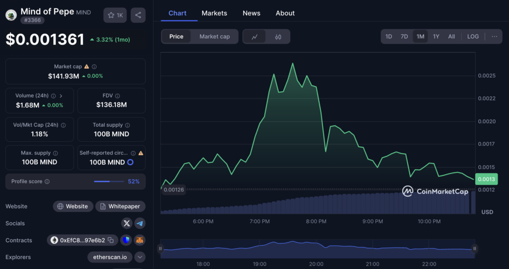Click the Mind of Pepe coin logo
The image size is (509, 269).
click(x=11, y=15)
